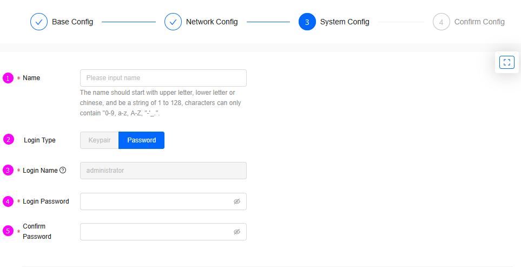Click the Base Config checkmark circle
The width and height of the screenshot is (521, 267).
click(x=39, y=22)
